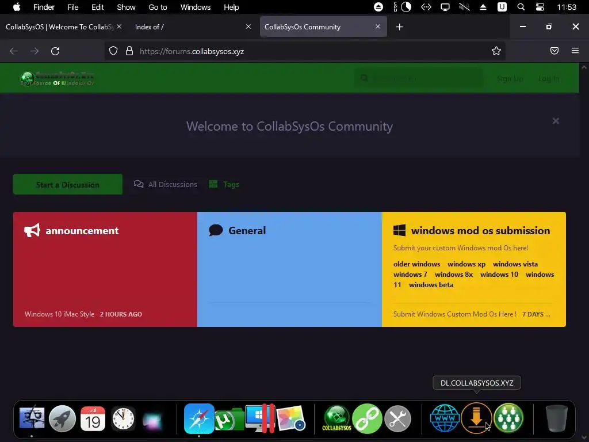Select the windows 8x tag
589x442 pixels.
click(x=454, y=275)
